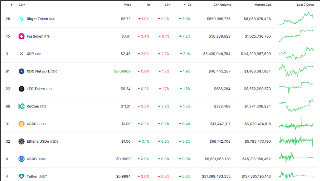This screenshot has height=181, width=320.
Task: Click Bitget Token price $6.72
Action: click(126, 19)
